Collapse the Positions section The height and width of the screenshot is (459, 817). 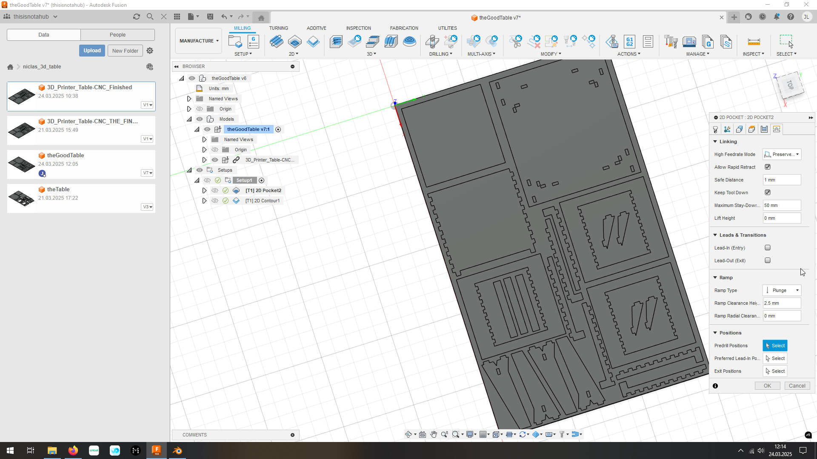(715, 333)
